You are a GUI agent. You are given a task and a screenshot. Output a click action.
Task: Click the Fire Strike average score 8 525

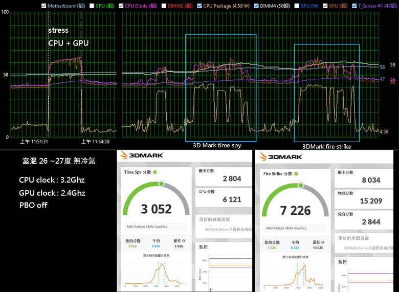click(295, 248)
